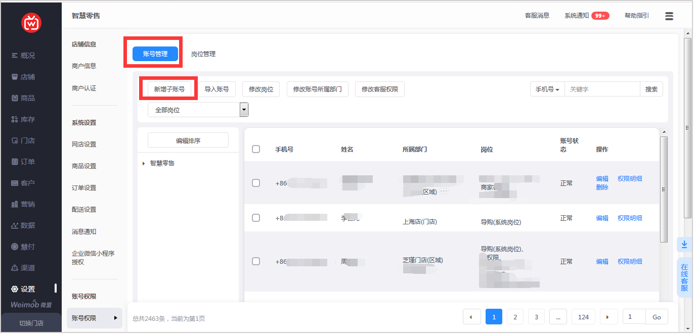Expand the 智慧零售 tree node

pyautogui.click(x=144, y=163)
